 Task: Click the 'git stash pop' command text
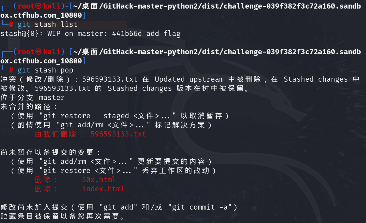[45, 70]
